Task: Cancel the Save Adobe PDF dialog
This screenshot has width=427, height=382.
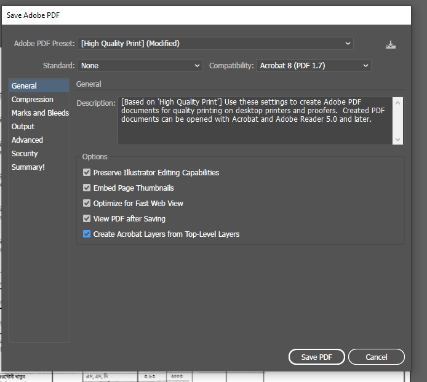Action: (377, 357)
